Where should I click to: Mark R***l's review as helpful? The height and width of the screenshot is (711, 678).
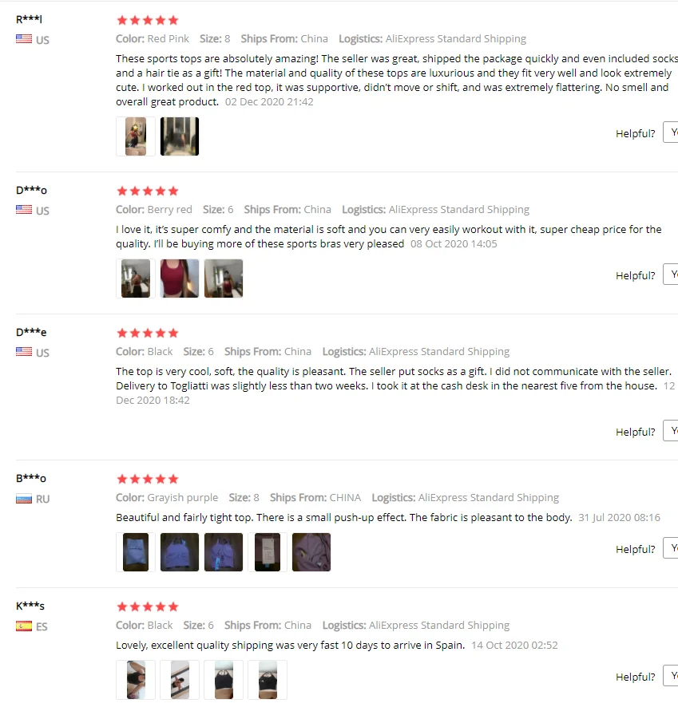point(671,132)
